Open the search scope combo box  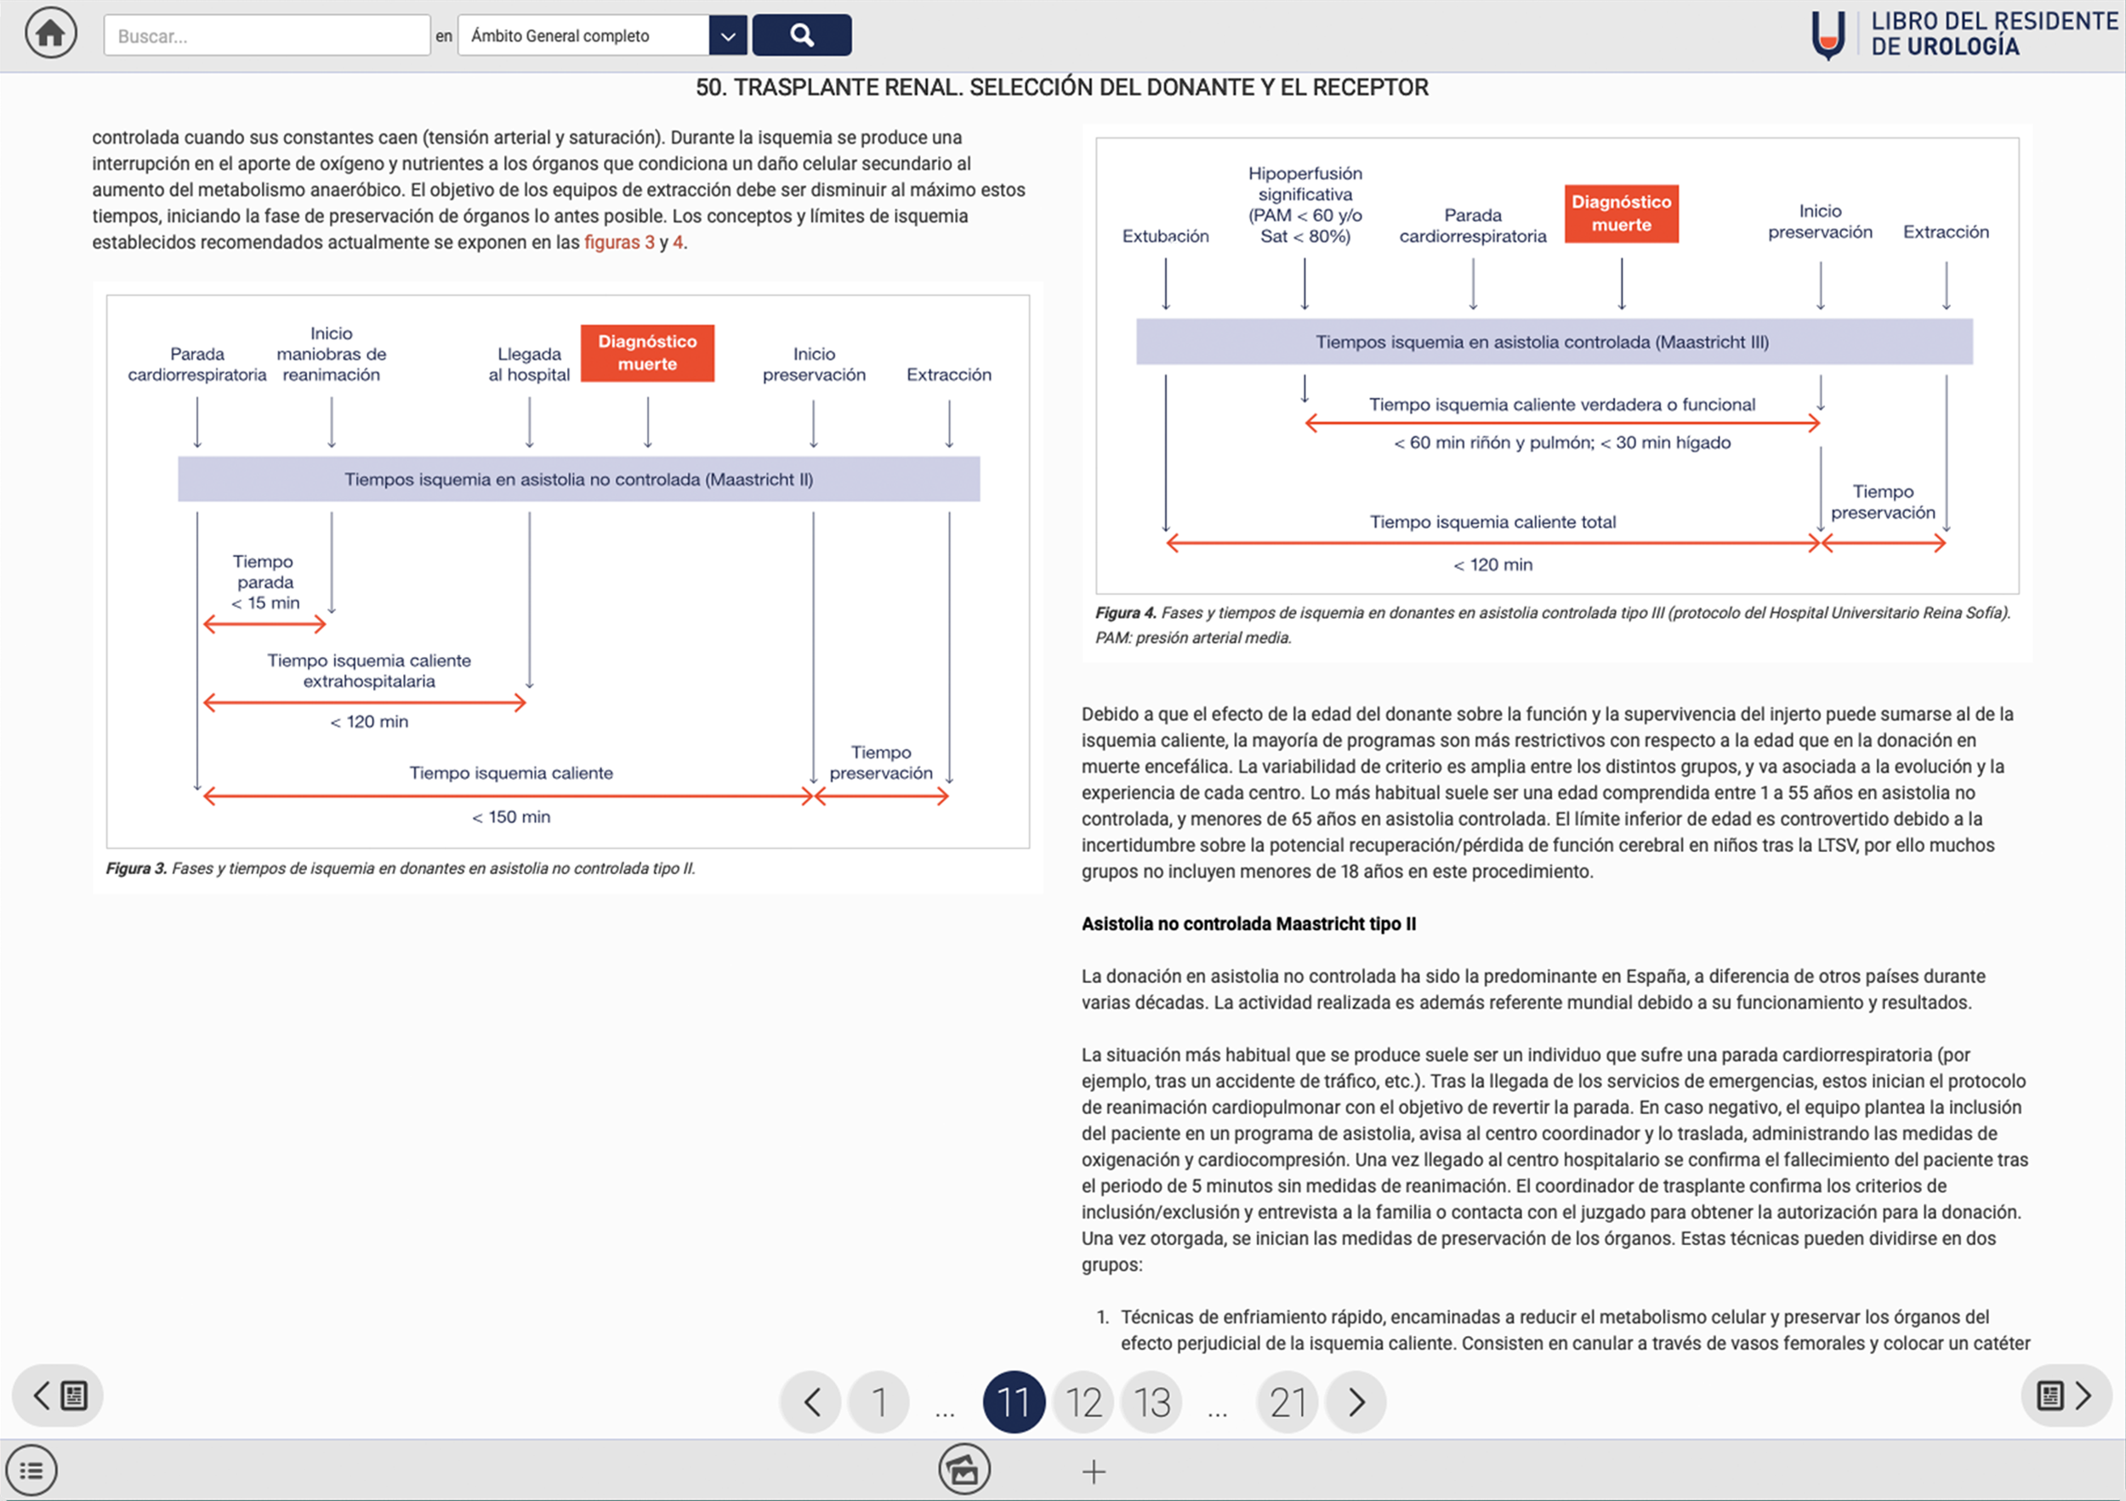tap(583, 35)
